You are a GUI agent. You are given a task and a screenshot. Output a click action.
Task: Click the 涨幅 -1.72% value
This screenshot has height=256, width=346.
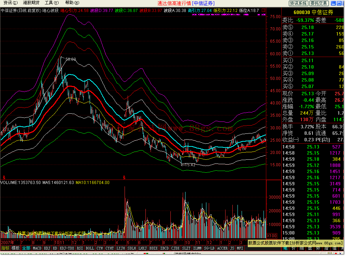pos(306,107)
